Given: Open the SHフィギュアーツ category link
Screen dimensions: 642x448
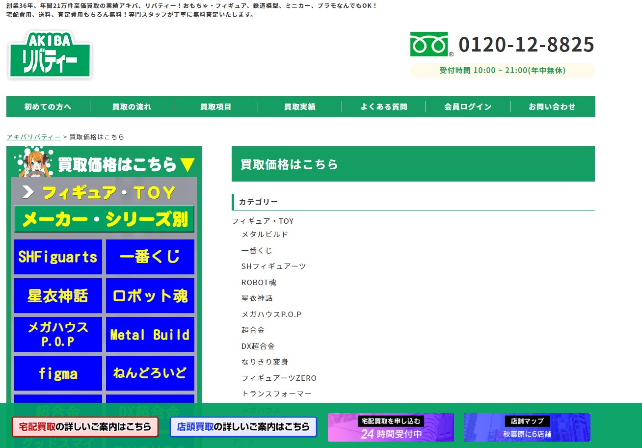Looking at the screenshot, I should tap(273, 266).
